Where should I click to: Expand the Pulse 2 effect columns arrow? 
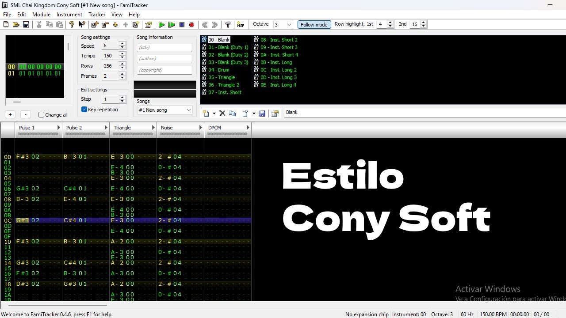pos(106,128)
